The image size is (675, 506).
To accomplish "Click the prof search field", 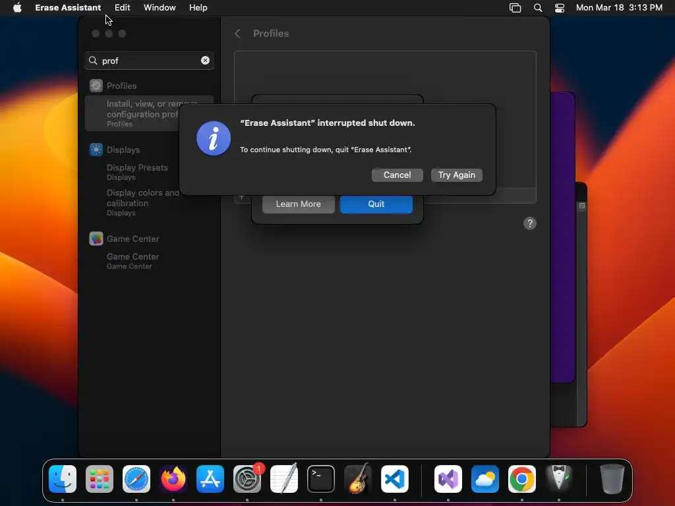I will [x=149, y=61].
